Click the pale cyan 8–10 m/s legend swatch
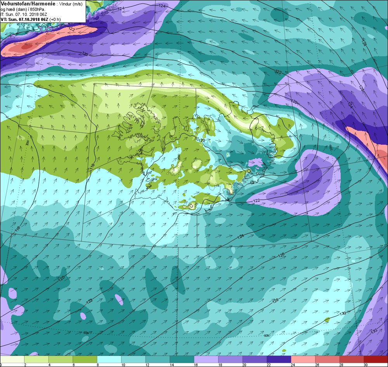 pos(109,359)
